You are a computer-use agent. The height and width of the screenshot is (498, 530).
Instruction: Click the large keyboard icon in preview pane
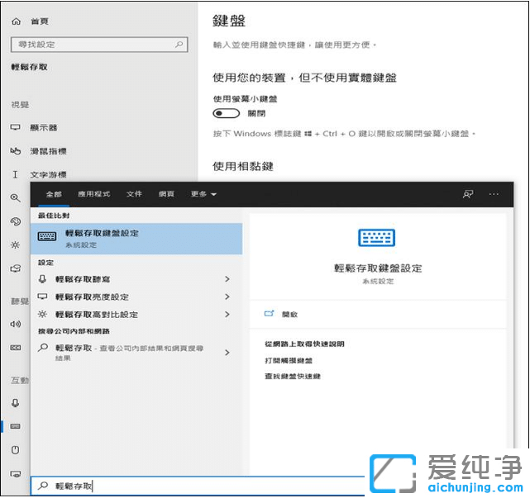click(376, 239)
